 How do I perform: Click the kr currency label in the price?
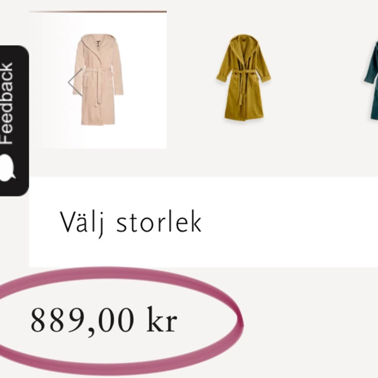tap(162, 321)
